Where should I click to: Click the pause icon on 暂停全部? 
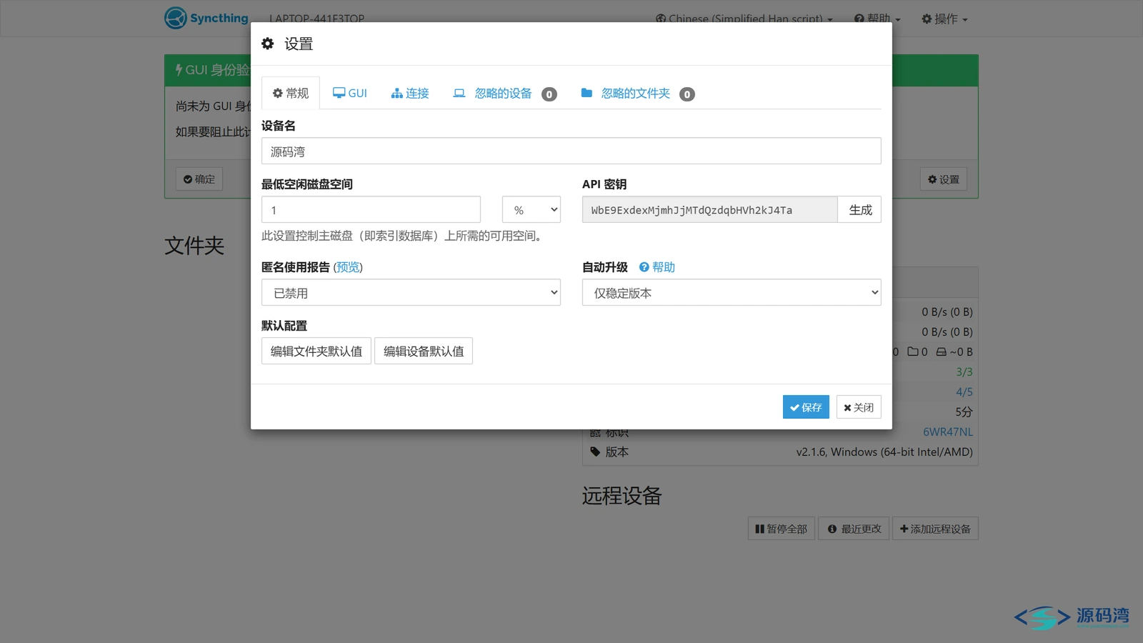pyautogui.click(x=759, y=529)
